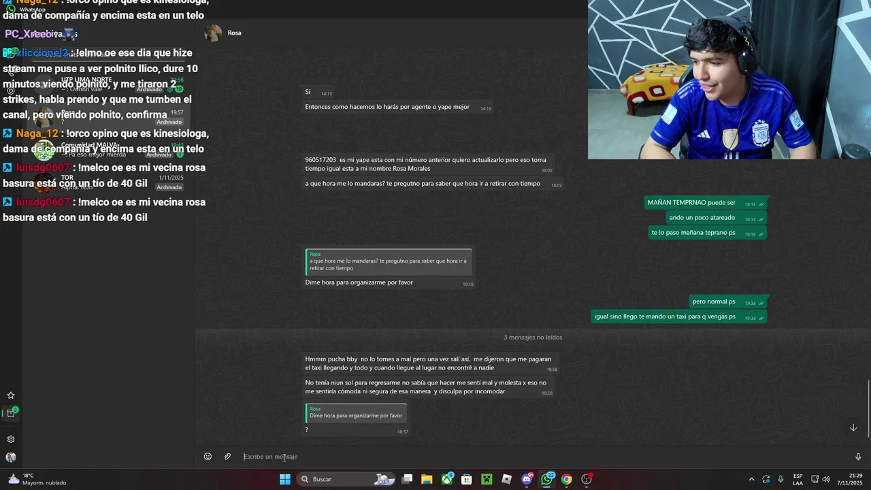Click the taskbar Buscar search box
871x490 pixels.
tap(348, 479)
